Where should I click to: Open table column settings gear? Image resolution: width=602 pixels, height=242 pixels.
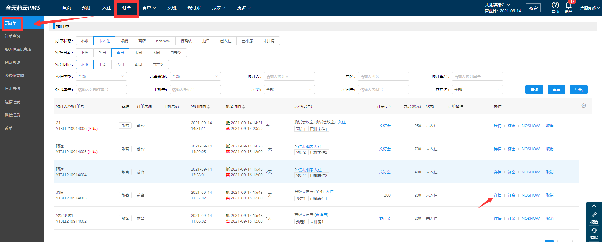tap(584, 106)
